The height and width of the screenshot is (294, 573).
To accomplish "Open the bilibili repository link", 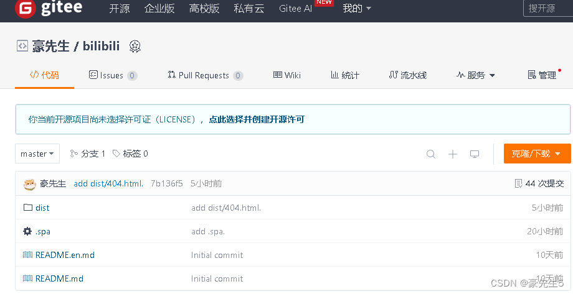I will pyautogui.click(x=102, y=46).
